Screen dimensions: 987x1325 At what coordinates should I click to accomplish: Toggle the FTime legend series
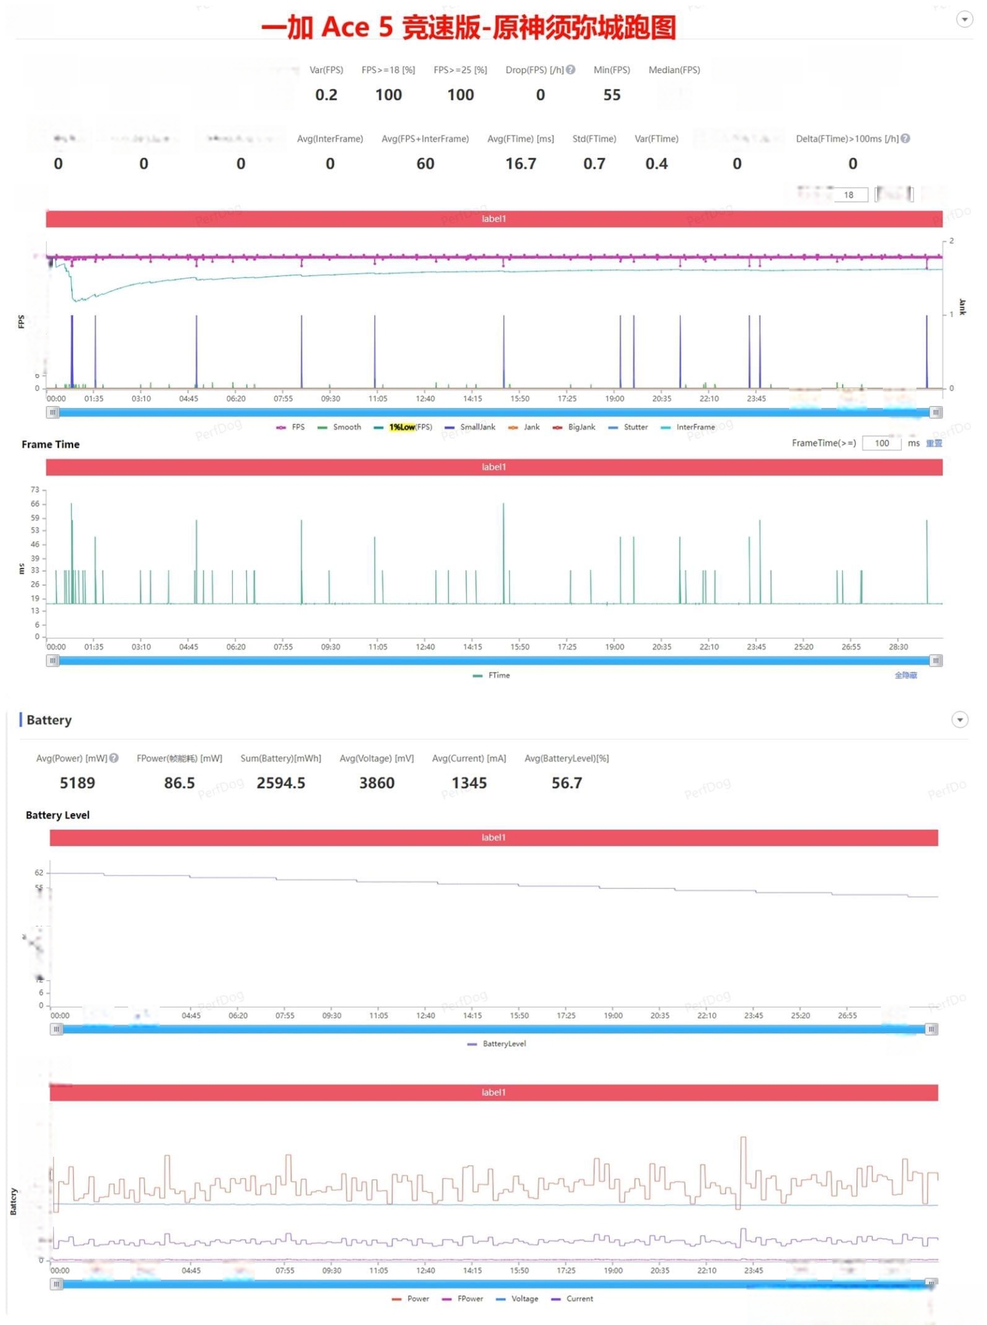tap(492, 675)
